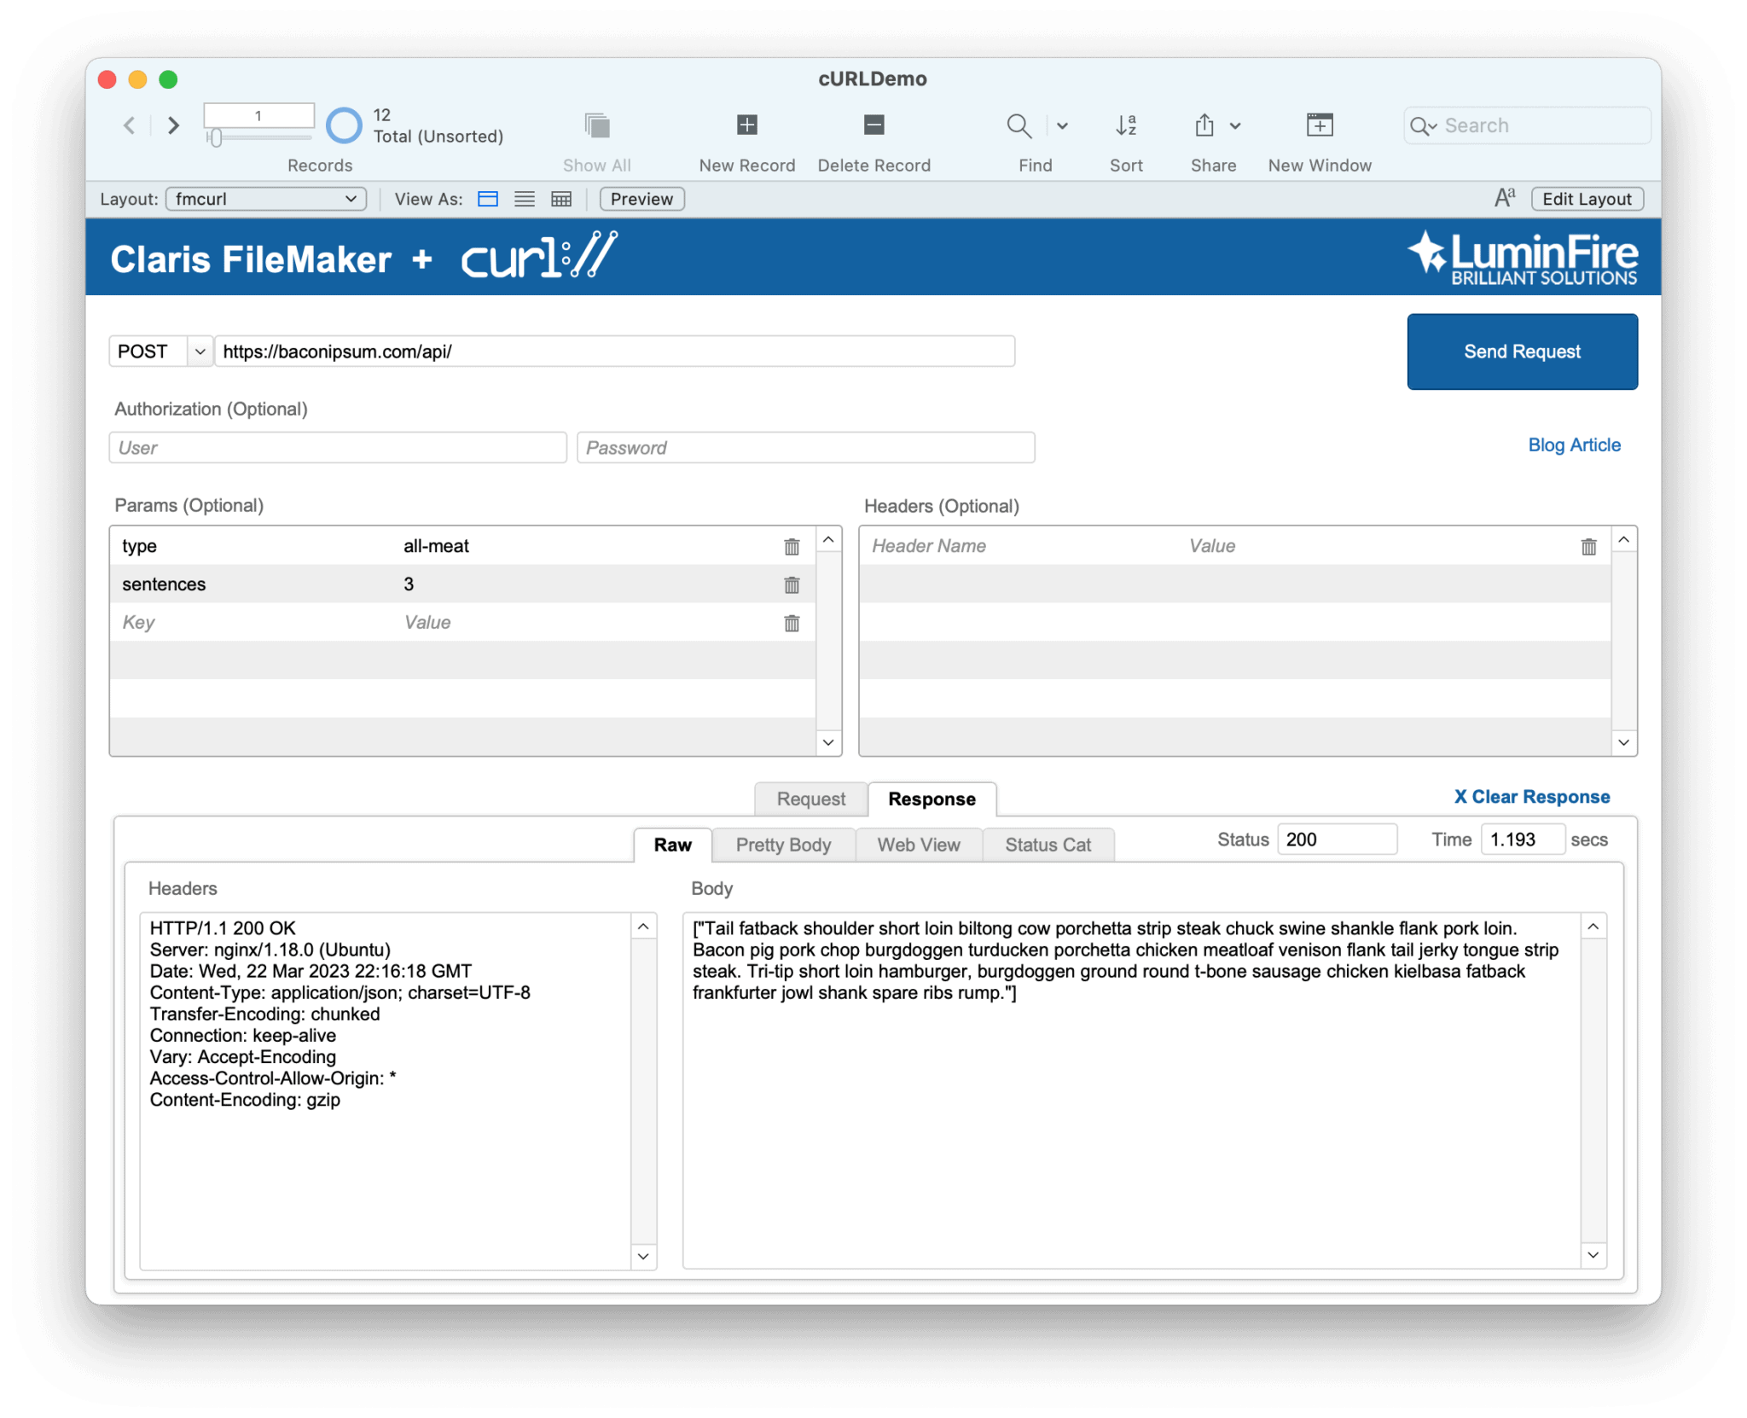The height and width of the screenshot is (1418, 1747).
Task: Delete the 'type' parameter row
Action: coord(792,546)
